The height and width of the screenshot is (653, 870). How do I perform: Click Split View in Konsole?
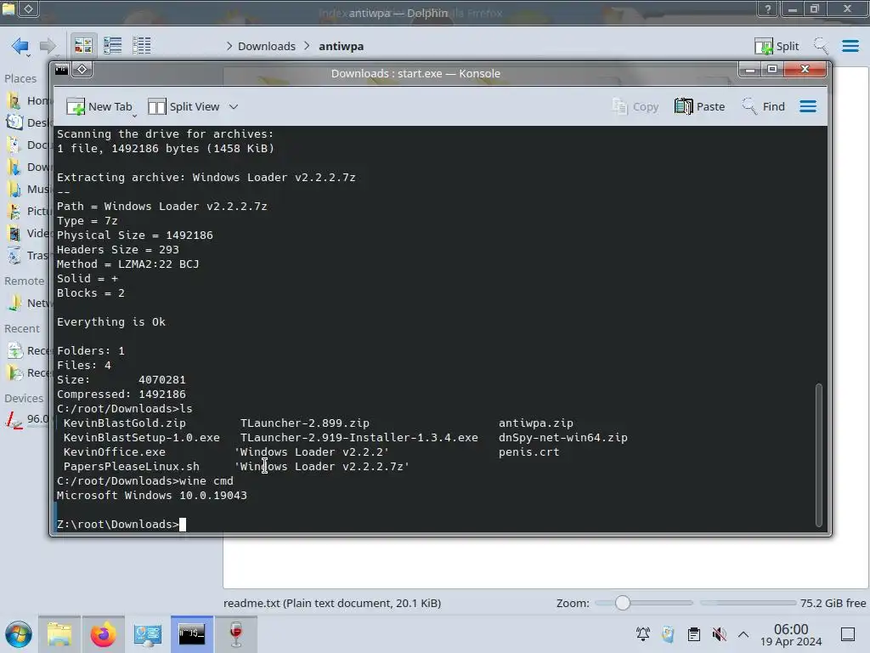click(x=184, y=106)
